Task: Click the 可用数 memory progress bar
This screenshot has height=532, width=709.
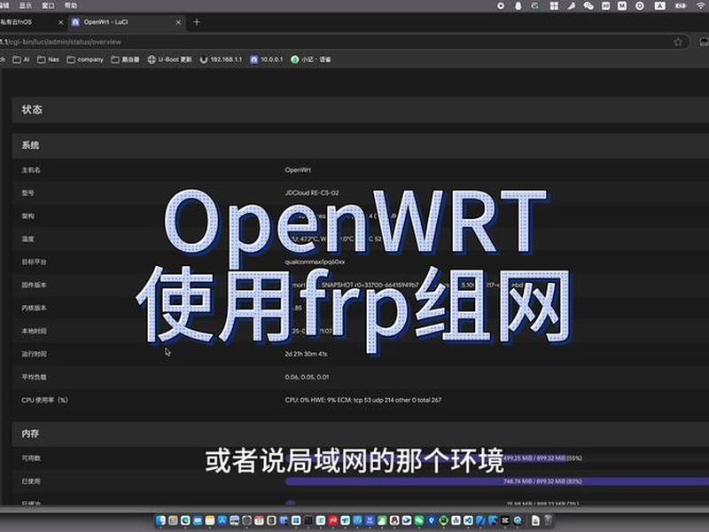Action: [x=496, y=458]
